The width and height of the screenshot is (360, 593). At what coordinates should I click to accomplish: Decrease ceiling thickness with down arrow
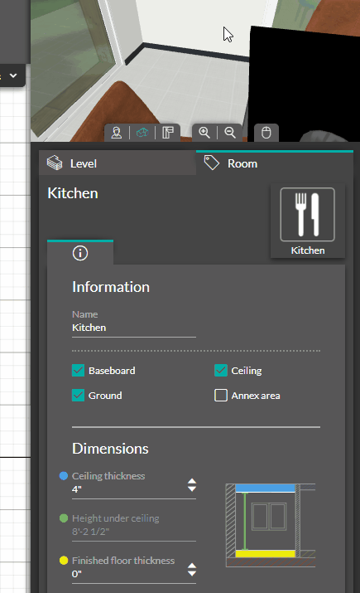click(x=192, y=488)
